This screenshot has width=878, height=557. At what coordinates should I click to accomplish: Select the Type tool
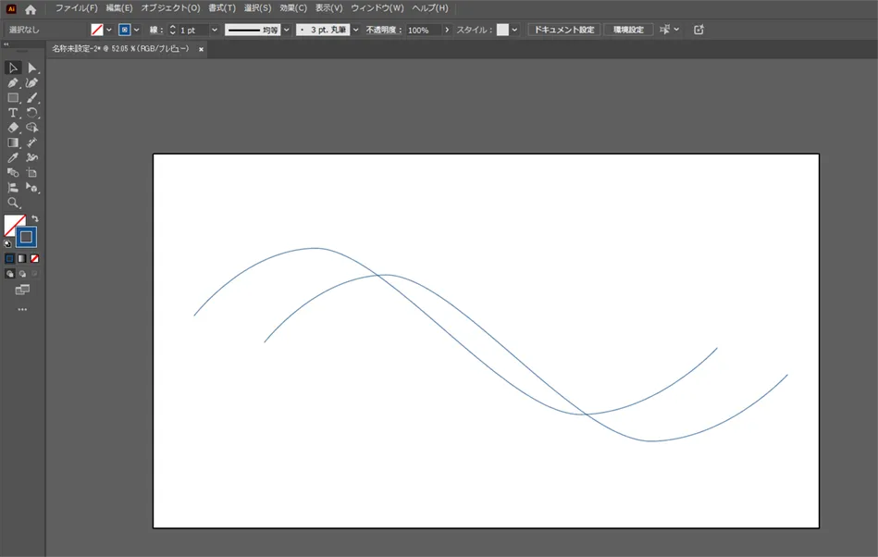point(13,113)
